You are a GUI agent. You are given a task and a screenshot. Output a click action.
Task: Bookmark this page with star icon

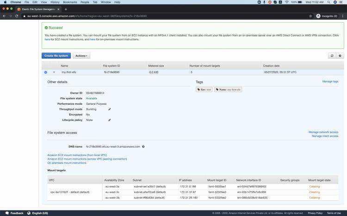point(310,16)
